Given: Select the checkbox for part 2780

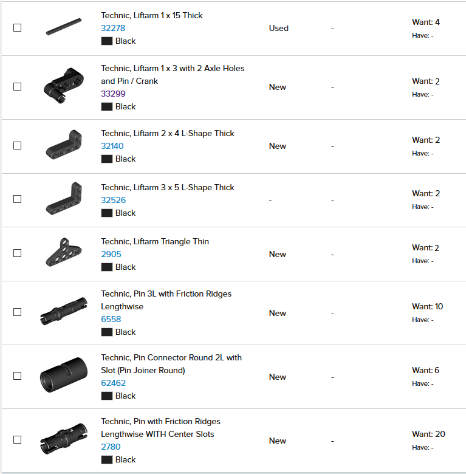Looking at the screenshot, I should tap(17, 439).
